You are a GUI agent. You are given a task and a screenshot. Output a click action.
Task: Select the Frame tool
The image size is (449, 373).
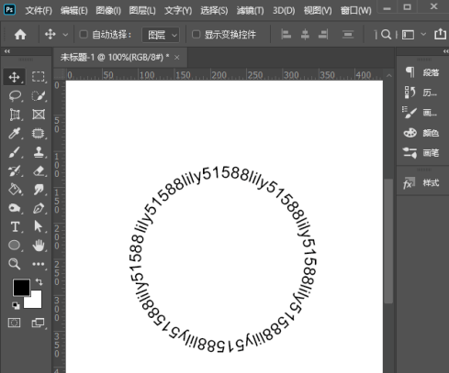tap(39, 115)
